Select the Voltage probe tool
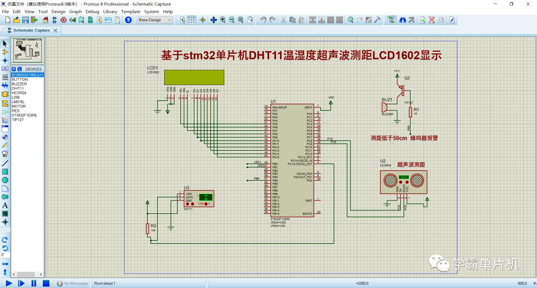Screen dimensions: 537x288 pos(4,144)
